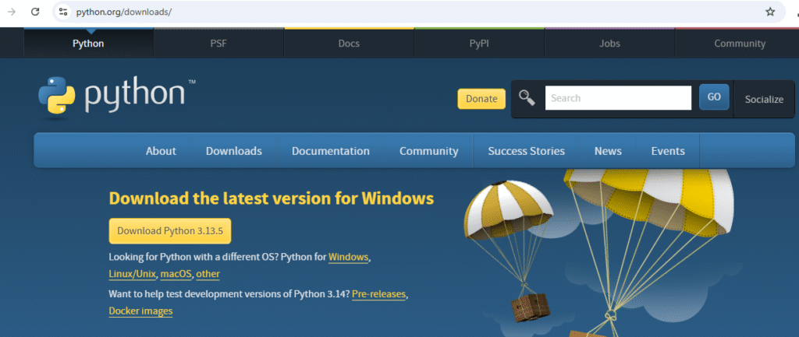Open the Docs top tab
The height and width of the screenshot is (337, 799).
coord(349,44)
